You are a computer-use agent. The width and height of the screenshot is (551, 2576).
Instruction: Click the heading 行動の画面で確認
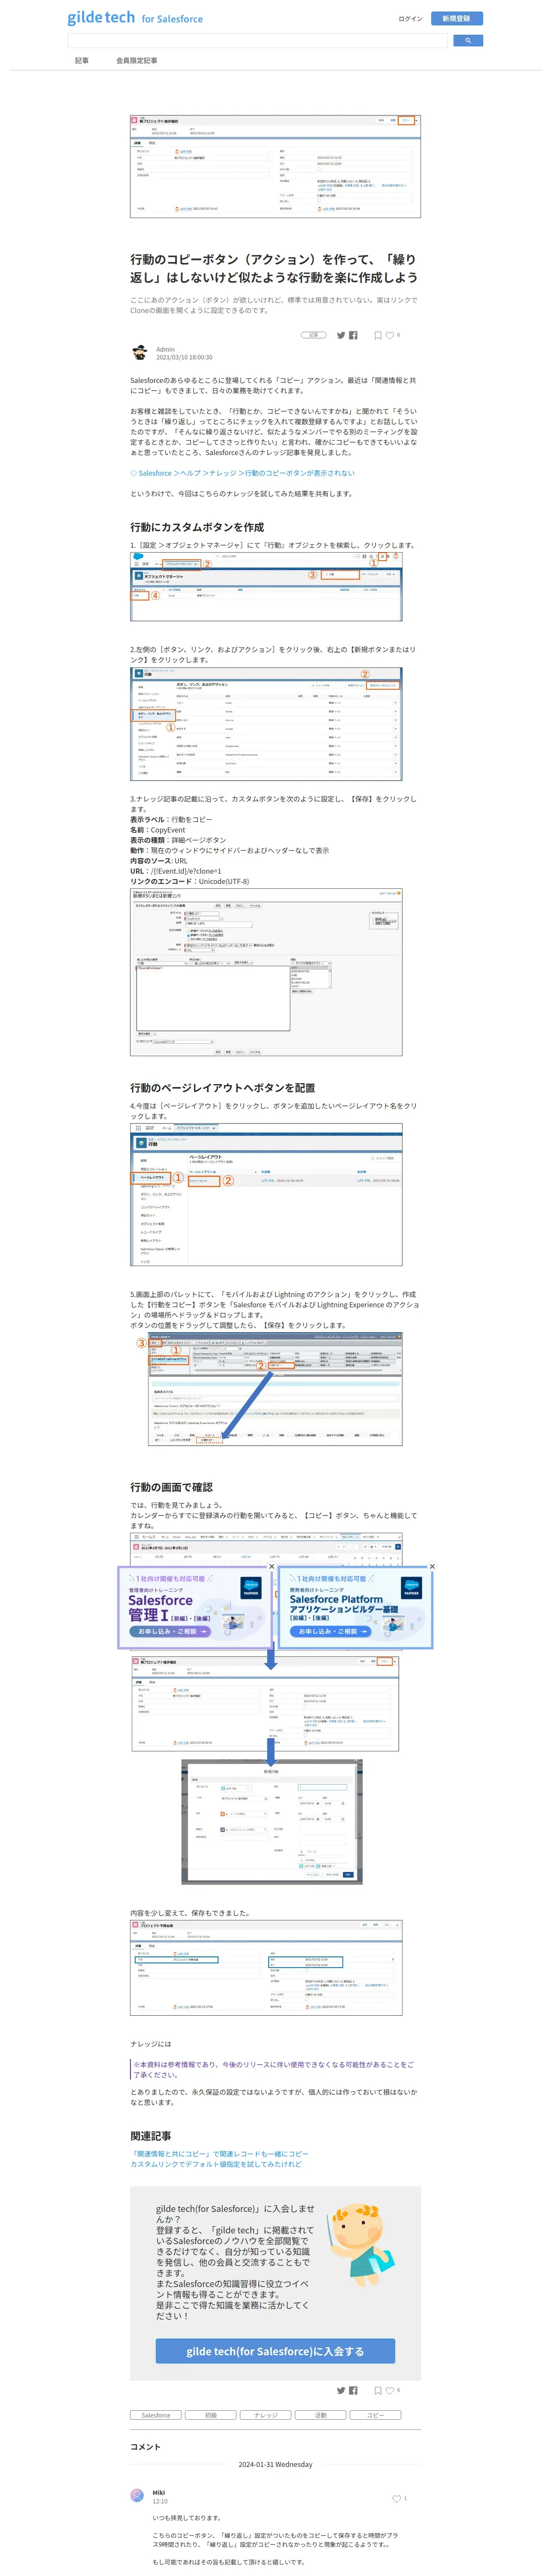(x=171, y=1487)
